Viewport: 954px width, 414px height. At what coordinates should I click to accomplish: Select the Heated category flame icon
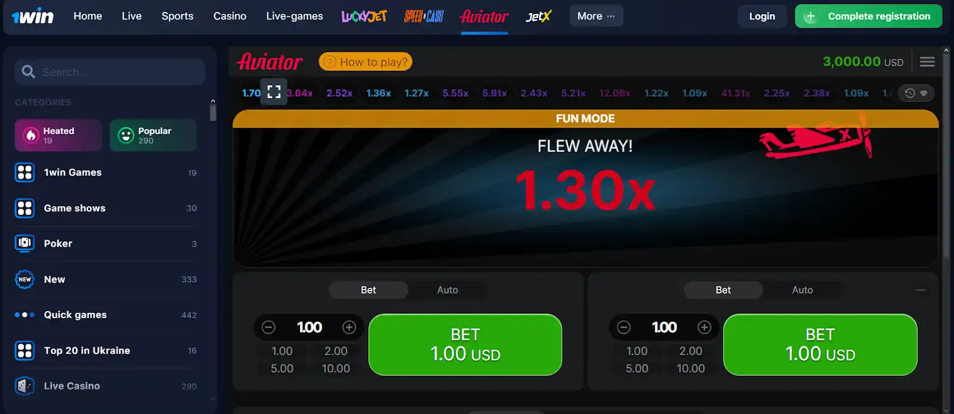coord(31,135)
